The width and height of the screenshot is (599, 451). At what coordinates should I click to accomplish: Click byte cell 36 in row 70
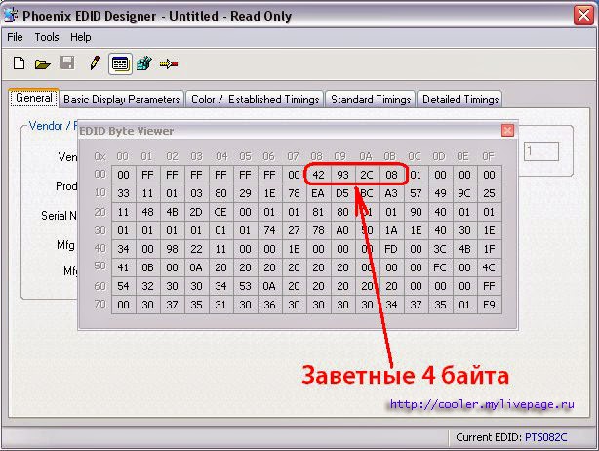pos(269,305)
